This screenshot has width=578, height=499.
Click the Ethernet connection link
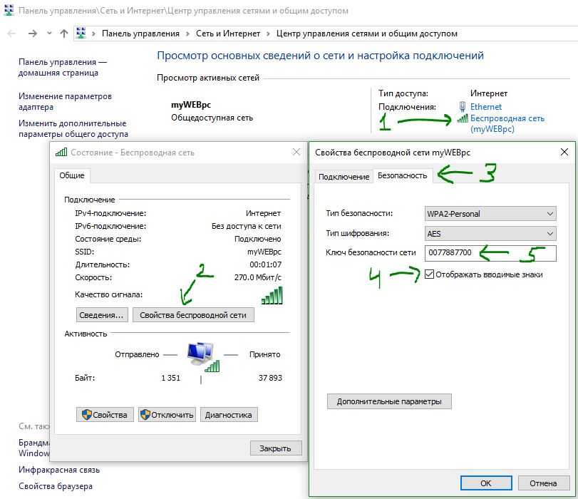coord(486,107)
